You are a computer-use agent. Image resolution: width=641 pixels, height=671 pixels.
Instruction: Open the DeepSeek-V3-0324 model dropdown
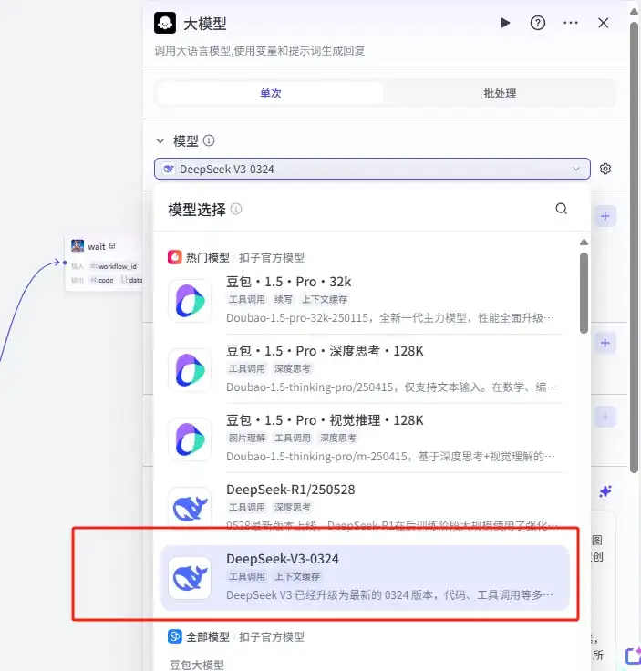point(372,169)
